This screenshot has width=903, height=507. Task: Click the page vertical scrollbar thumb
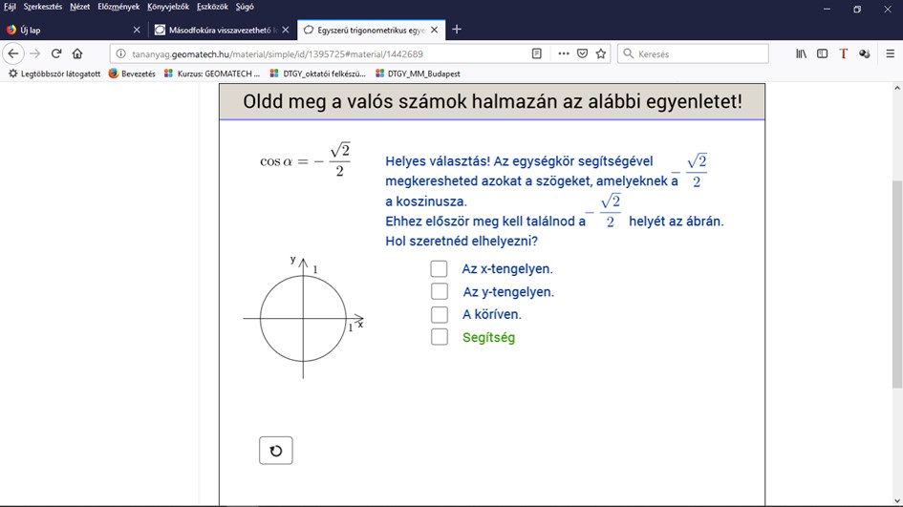point(897,285)
